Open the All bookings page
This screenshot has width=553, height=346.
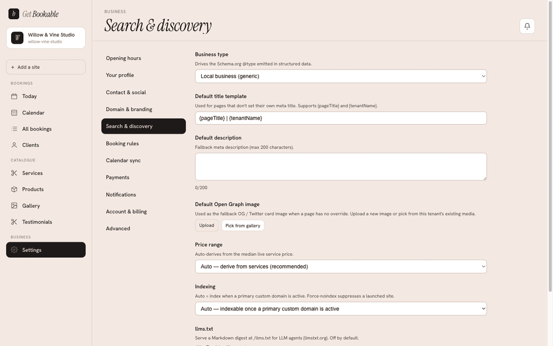tap(46, 129)
